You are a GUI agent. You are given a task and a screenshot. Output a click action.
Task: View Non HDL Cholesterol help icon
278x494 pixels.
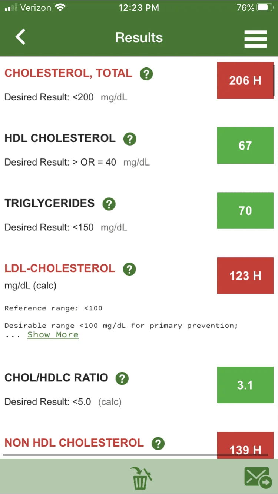point(158,444)
